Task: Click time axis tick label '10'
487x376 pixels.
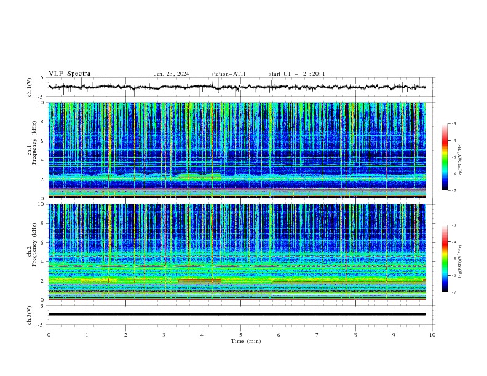Action: pos(432,335)
